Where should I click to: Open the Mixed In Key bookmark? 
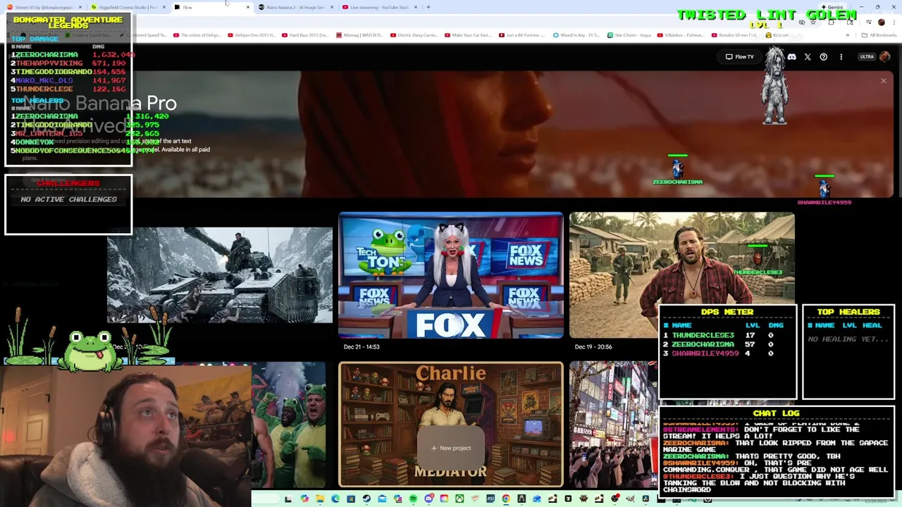point(576,35)
